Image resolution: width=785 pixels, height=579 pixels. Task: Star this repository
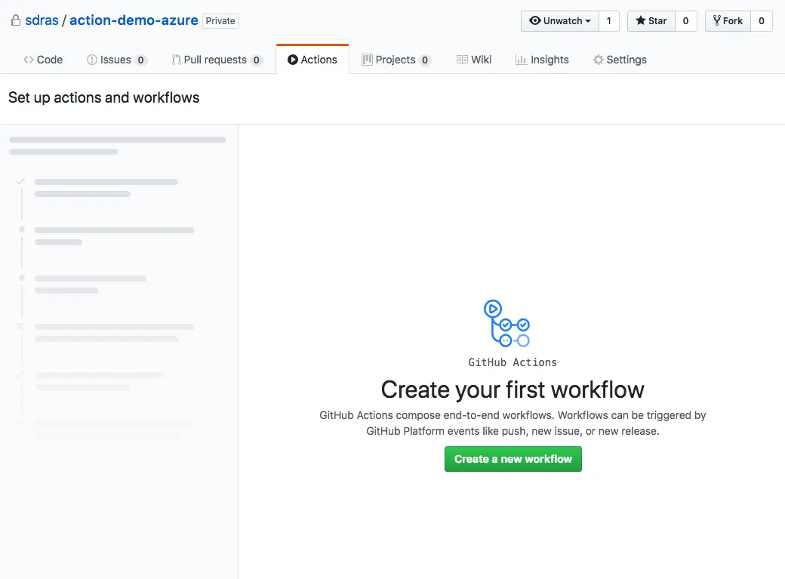(651, 21)
